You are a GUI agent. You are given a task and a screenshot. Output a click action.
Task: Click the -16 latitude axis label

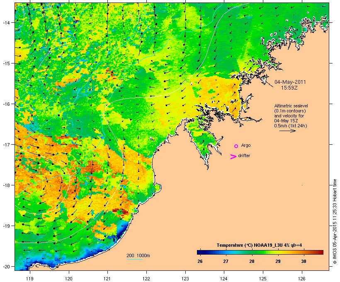[6, 104]
